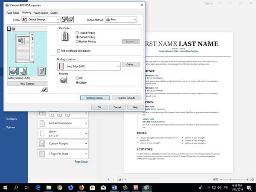Image resolution: width=256 pixels, height=192 pixels.
Task: Open File Explorer from the taskbar
Action: (x=49, y=188)
